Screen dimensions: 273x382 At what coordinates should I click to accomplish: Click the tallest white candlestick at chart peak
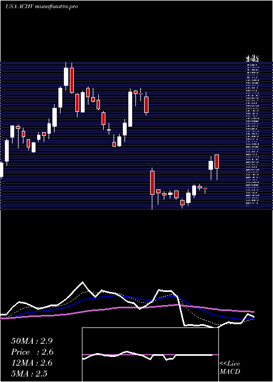[66, 76]
